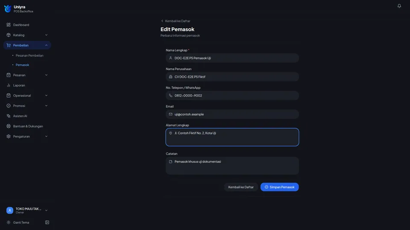Click into the Catatan textarea
Viewport: 410px width, 230px height.
tap(232, 166)
